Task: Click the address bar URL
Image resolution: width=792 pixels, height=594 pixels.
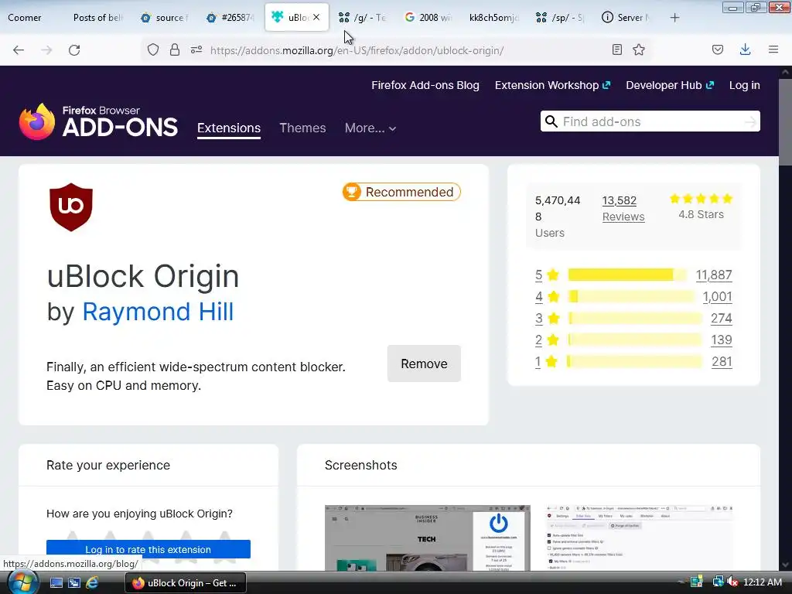Action: coord(357,50)
